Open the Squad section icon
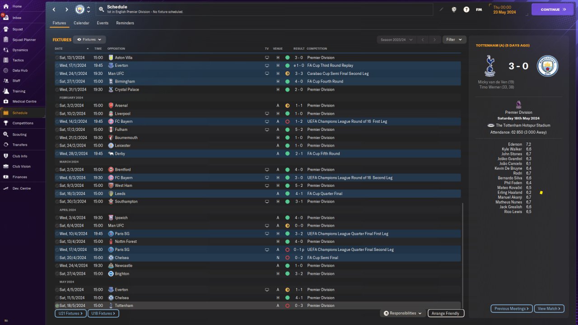The height and width of the screenshot is (325, 578). click(x=5, y=29)
